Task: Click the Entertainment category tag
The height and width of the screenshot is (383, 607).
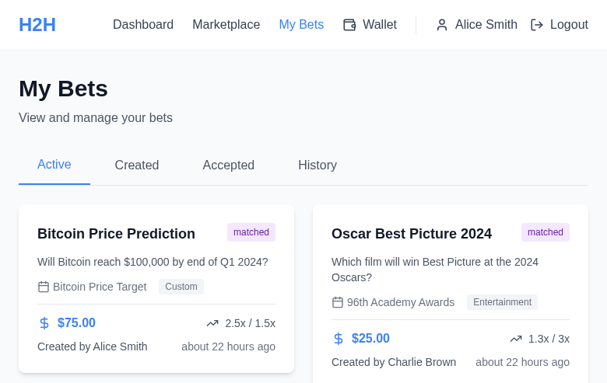Action: (502, 302)
